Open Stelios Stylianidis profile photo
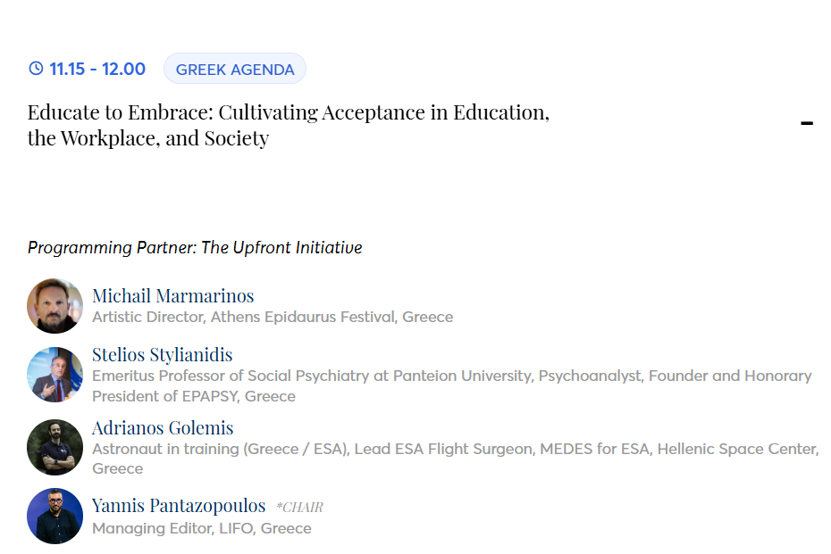The height and width of the screenshot is (554, 831). pos(55,375)
